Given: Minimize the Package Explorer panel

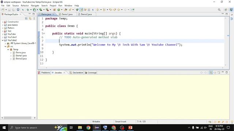Looking at the screenshot, I should 30,14.
